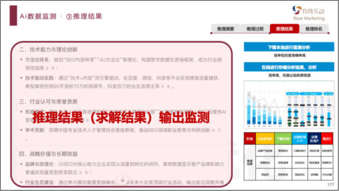Click the 营养成分 table cell

[x=283, y=151]
